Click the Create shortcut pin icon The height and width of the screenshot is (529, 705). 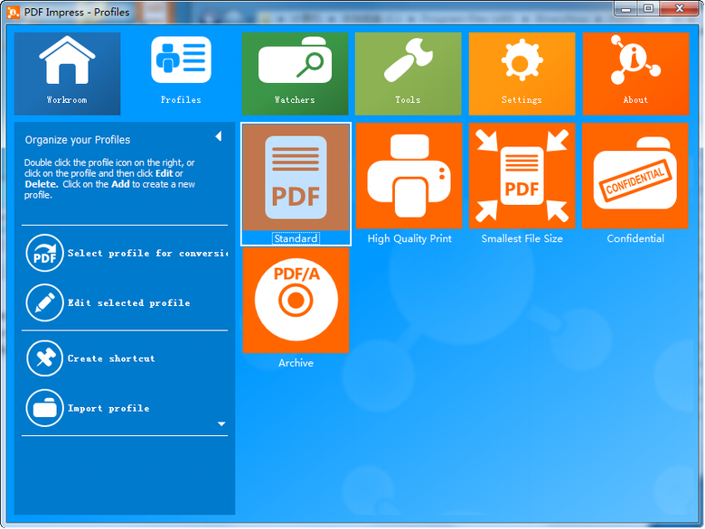click(x=44, y=358)
